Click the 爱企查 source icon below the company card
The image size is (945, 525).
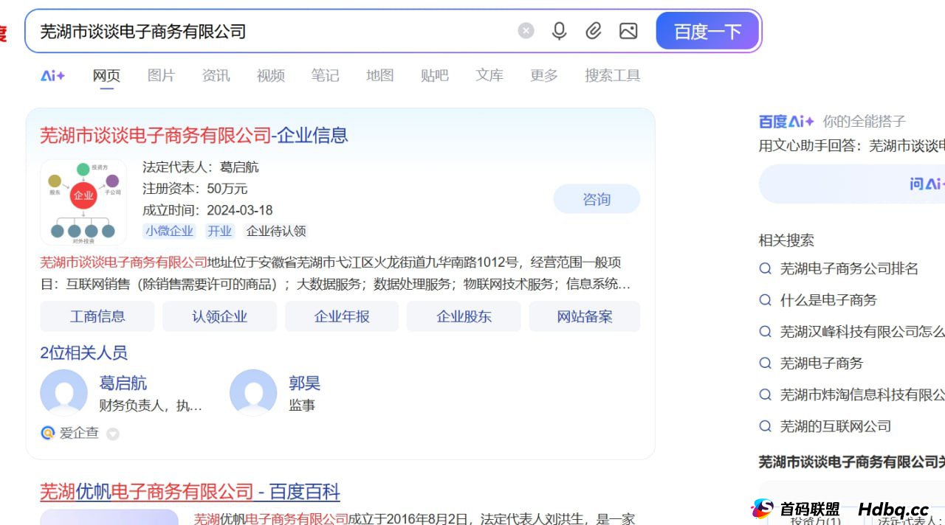tap(47, 434)
